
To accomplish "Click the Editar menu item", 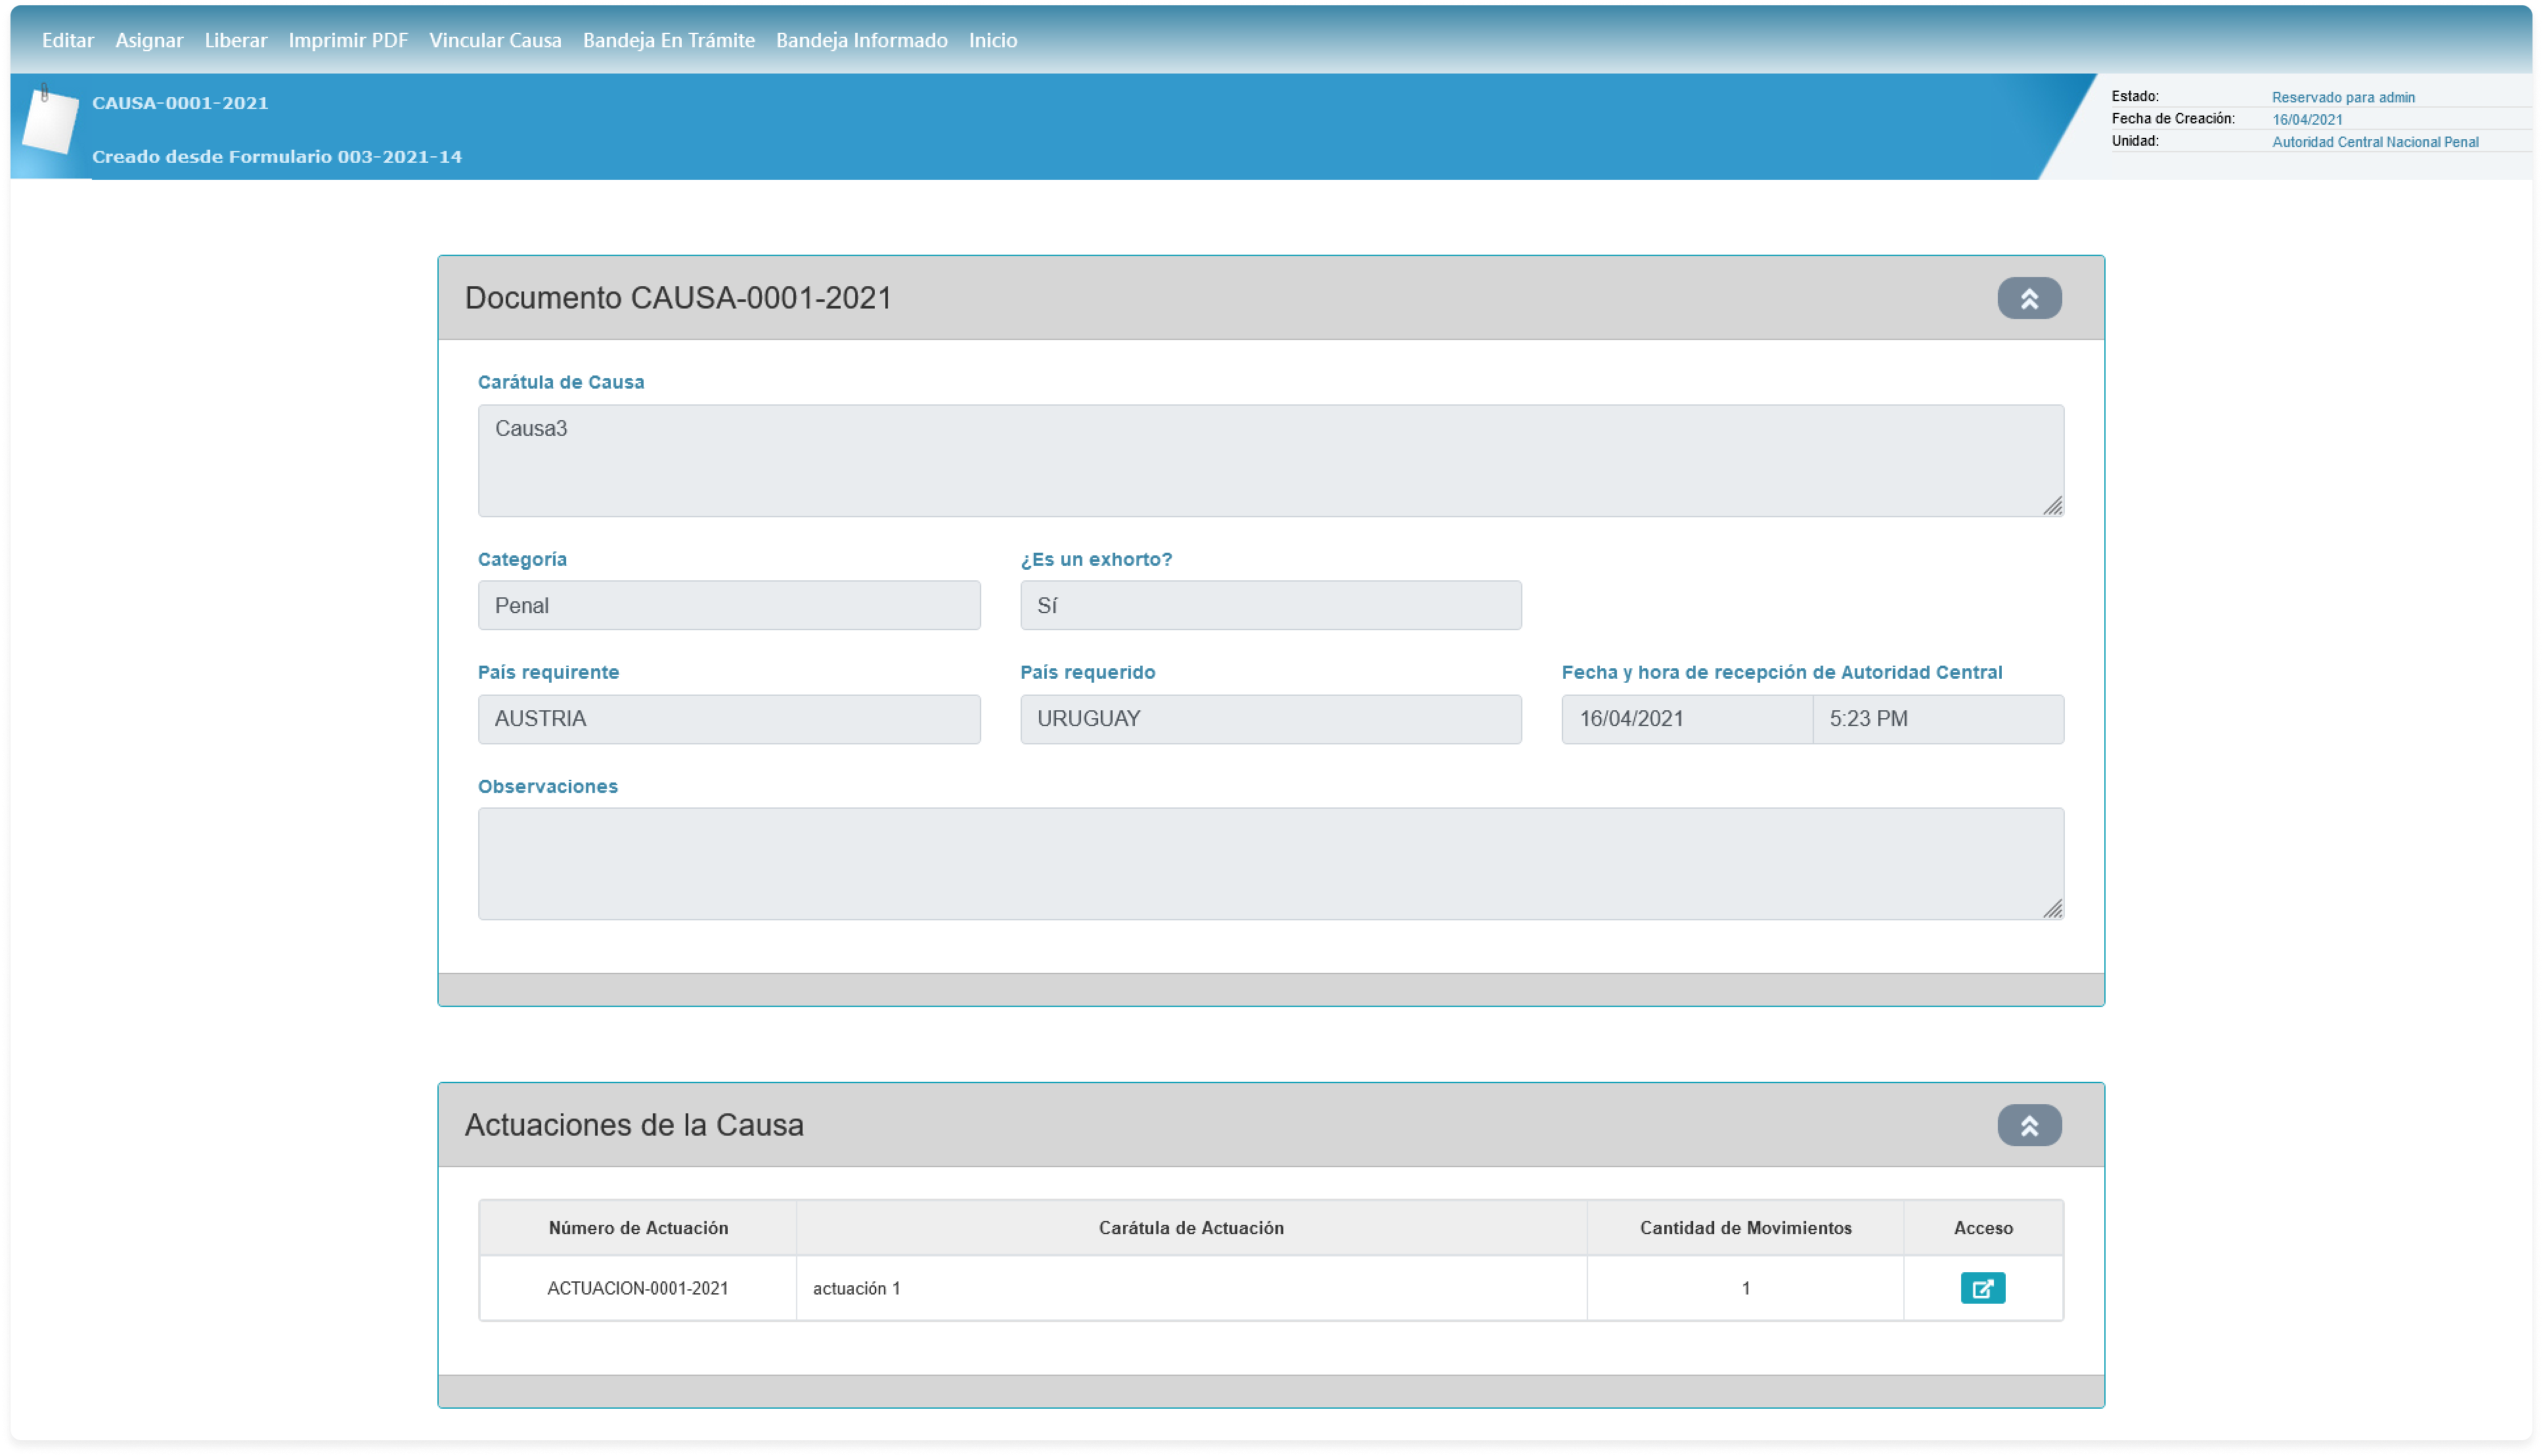I will [67, 40].
